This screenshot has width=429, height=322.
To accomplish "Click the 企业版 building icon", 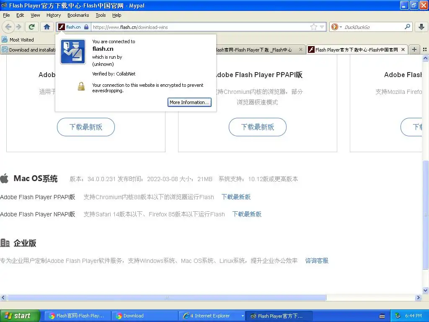I will pos(5,243).
